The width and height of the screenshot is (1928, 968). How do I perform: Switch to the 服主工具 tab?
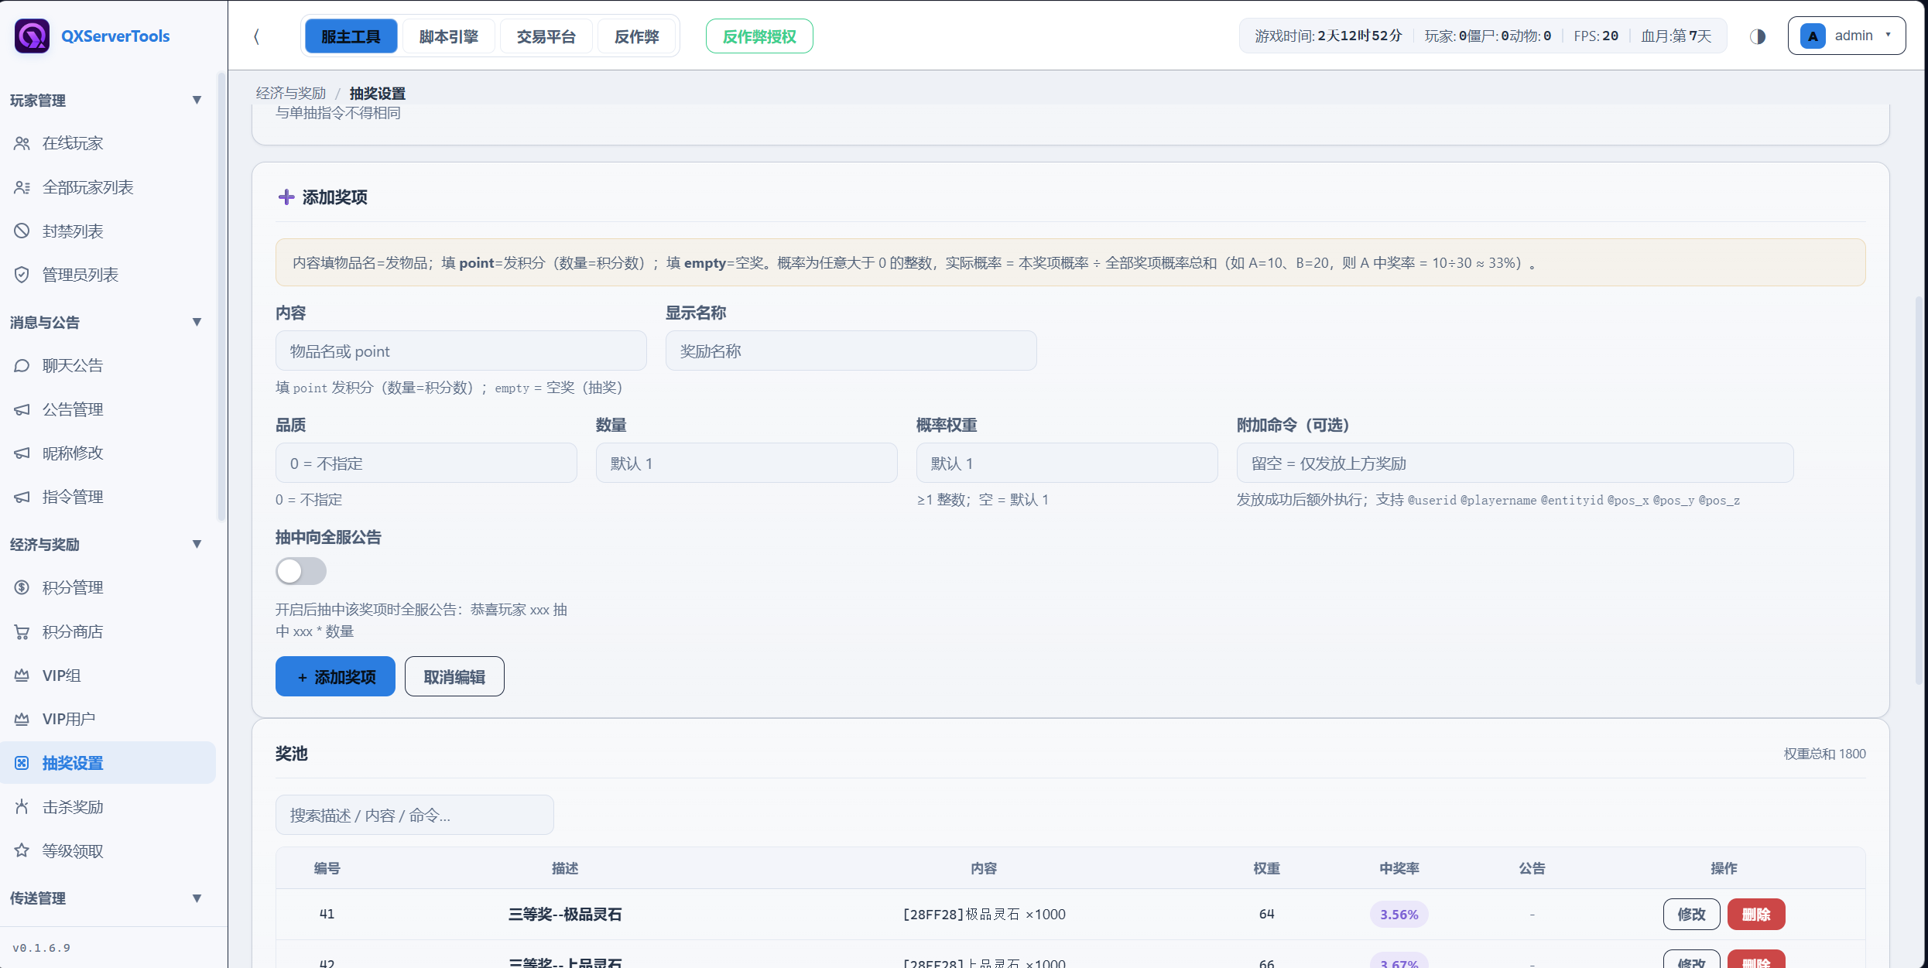351,36
